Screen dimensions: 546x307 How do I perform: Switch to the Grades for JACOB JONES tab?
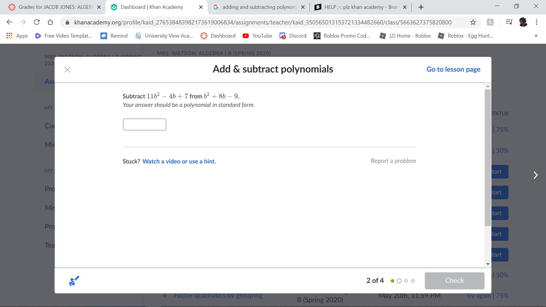[53, 7]
